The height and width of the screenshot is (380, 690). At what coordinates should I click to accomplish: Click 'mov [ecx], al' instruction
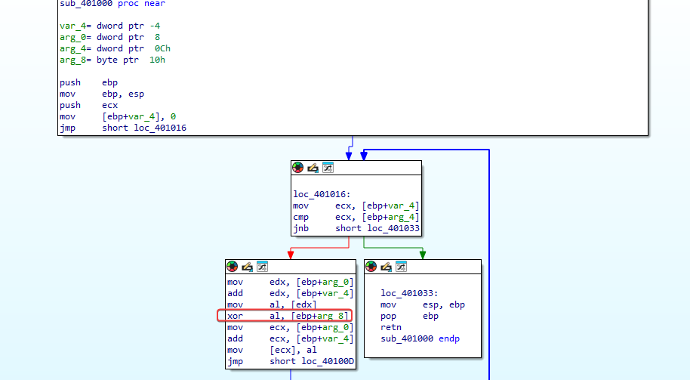(x=272, y=350)
